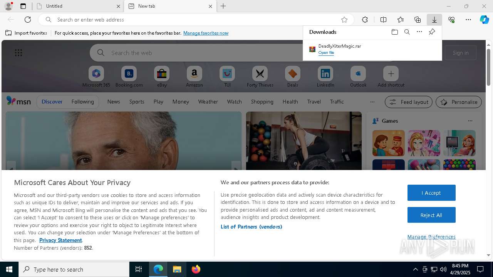Open file link for DeadlyXiterMagic.rar
The width and height of the screenshot is (493, 277).
pyautogui.click(x=326, y=53)
